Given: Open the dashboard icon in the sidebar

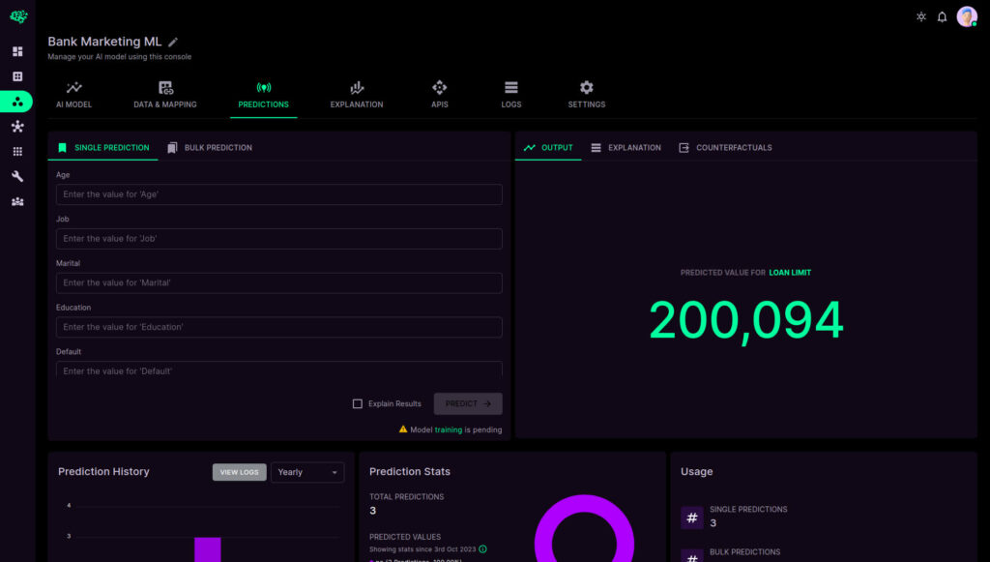Looking at the screenshot, I should pos(17,51).
